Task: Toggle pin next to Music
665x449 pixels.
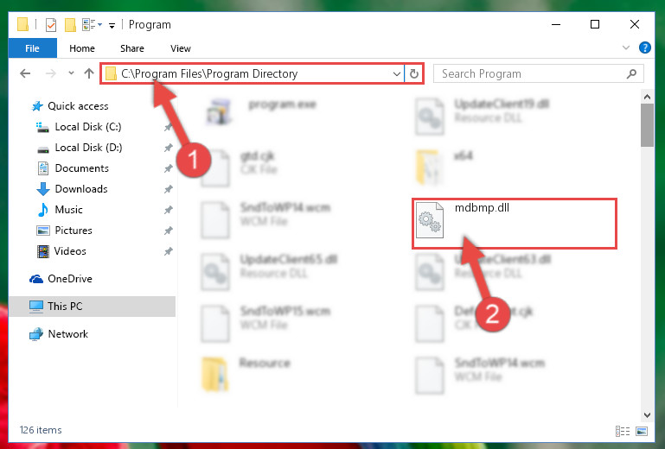Action: tap(169, 210)
